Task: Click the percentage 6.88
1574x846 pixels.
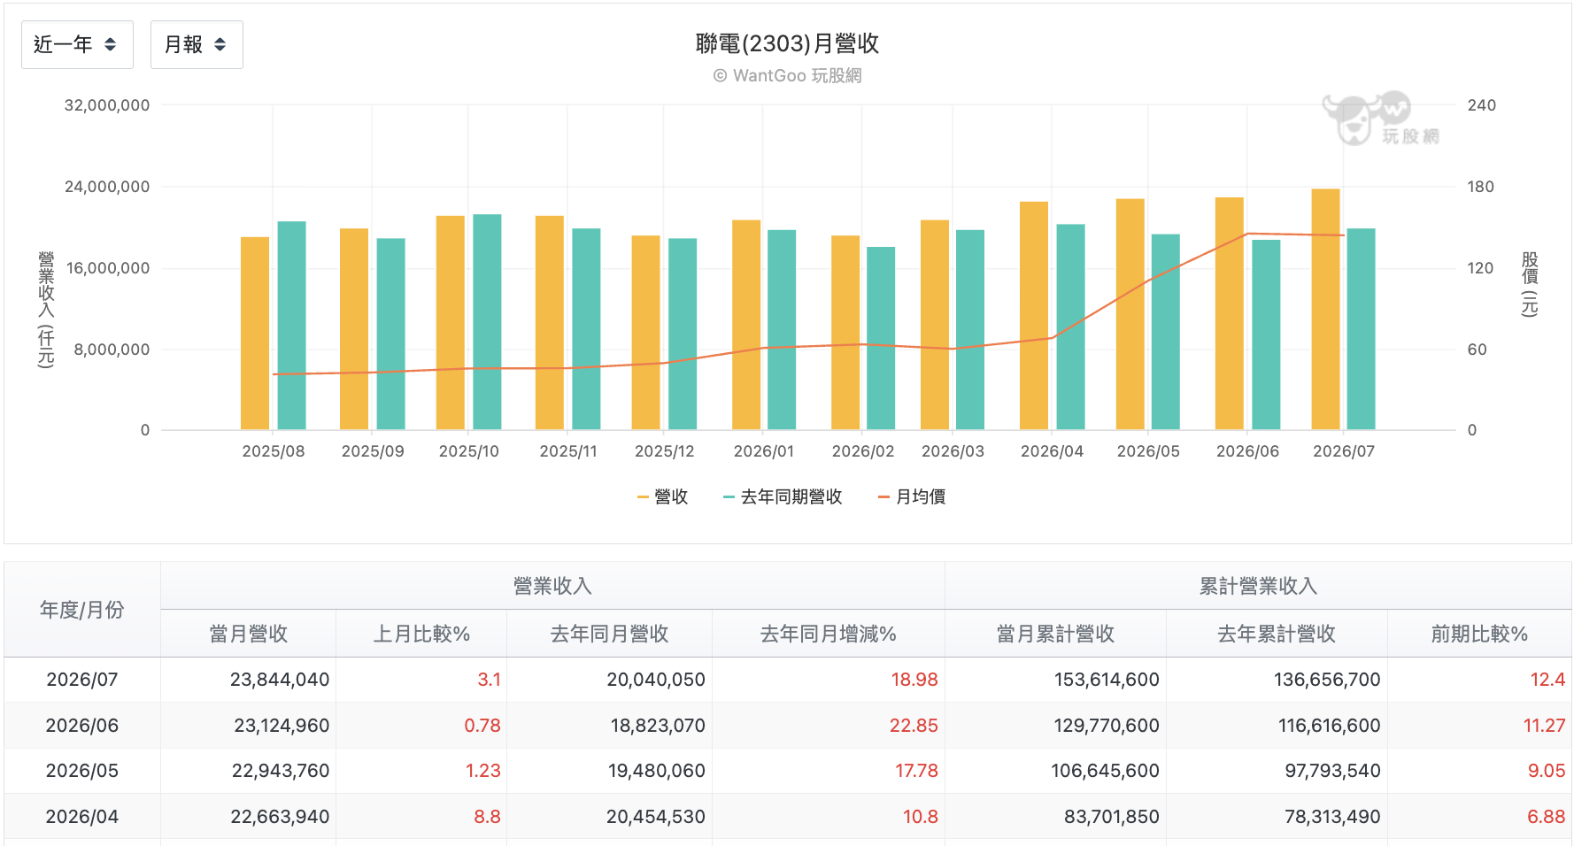Action: pos(1547,817)
